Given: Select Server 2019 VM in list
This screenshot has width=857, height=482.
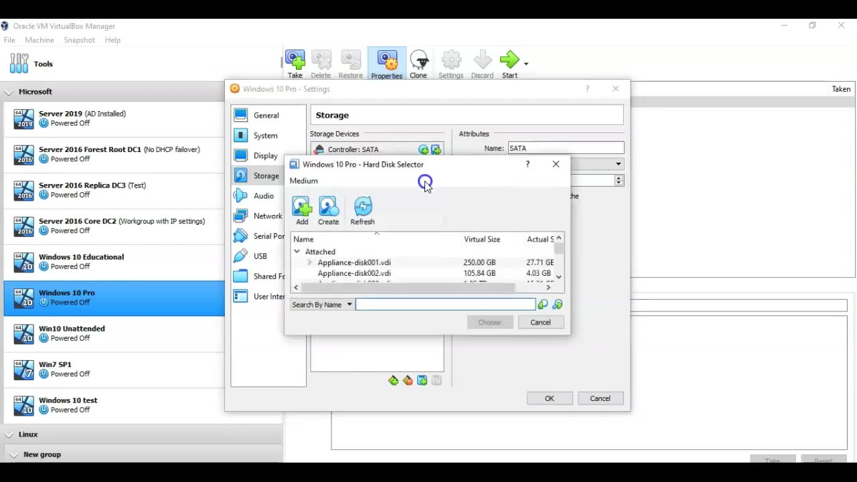Looking at the screenshot, I should pyautogui.click(x=114, y=118).
